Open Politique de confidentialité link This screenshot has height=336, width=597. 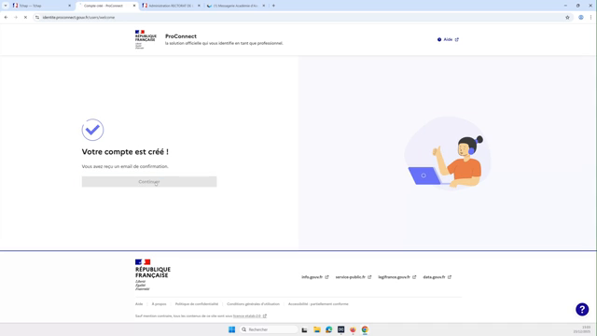click(197, 304)
